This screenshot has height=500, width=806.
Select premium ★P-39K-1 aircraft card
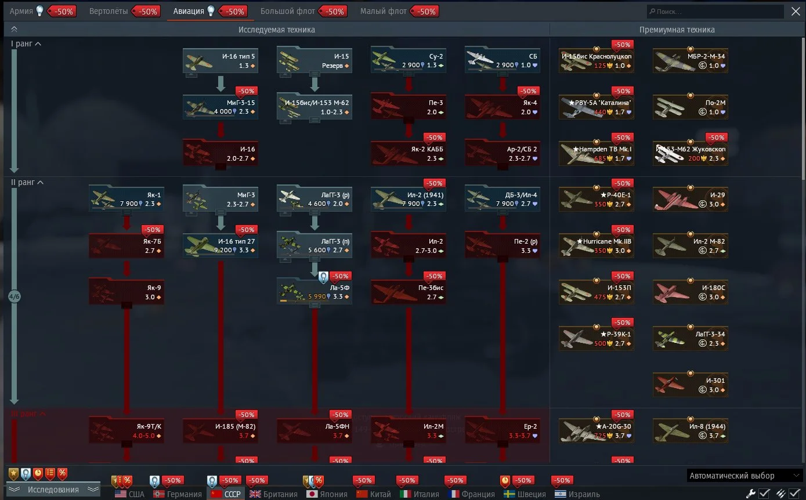tap(597, 338)
